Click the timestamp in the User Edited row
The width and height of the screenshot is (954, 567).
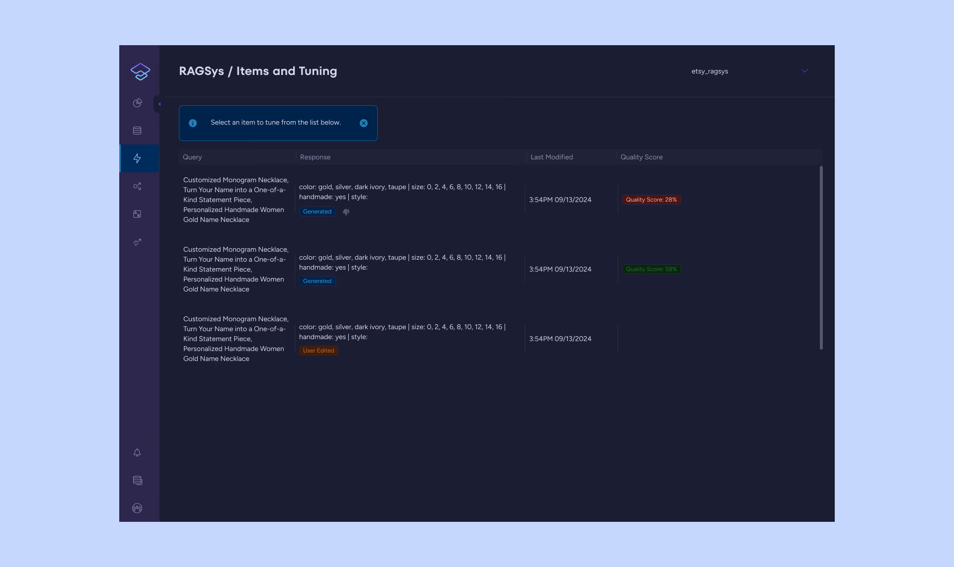(560, 339)
